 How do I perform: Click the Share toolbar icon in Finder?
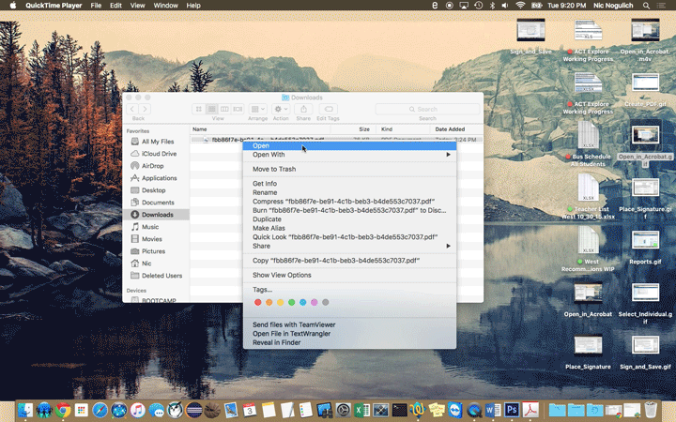tap(303, 110)
